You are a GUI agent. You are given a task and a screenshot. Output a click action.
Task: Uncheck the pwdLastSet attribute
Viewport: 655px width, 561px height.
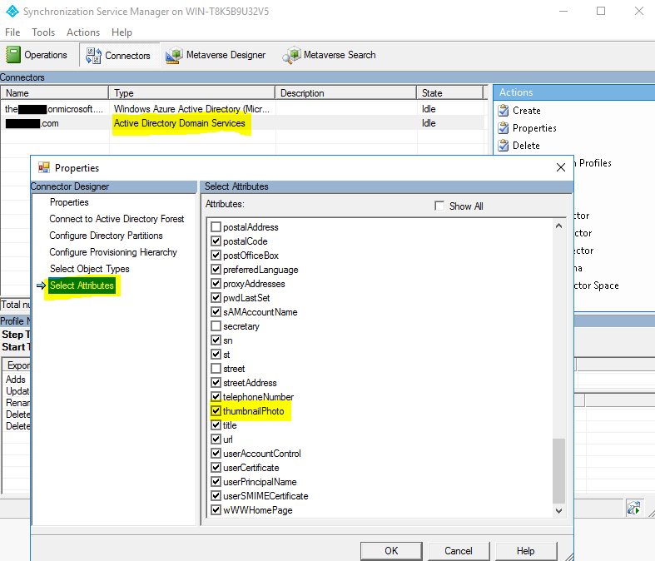pos(216,298)
